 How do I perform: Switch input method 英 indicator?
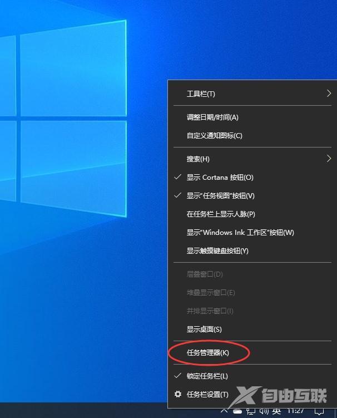[x=276, y=412]
